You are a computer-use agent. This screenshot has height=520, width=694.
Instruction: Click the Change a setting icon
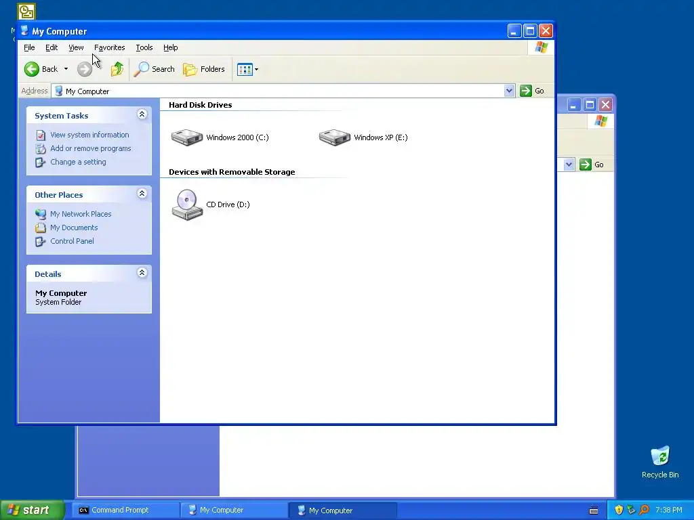click(x=41, y=162)
